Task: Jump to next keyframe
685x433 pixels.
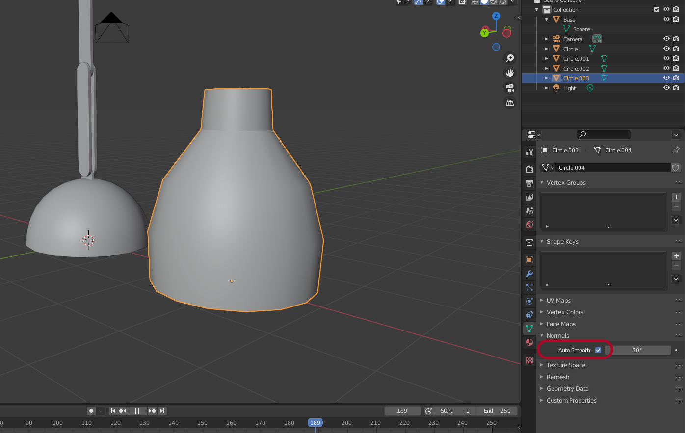Action: (x=152, y=411)
